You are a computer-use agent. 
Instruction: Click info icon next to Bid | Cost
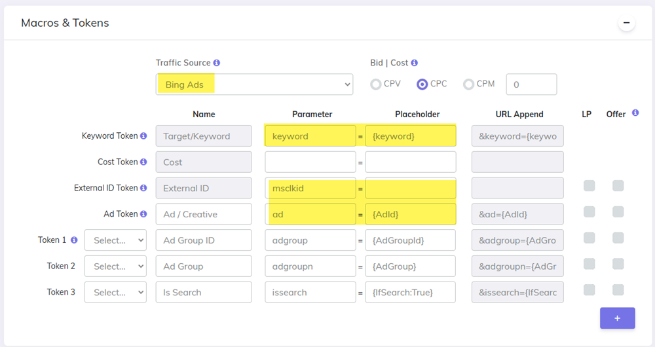(415, 63)
